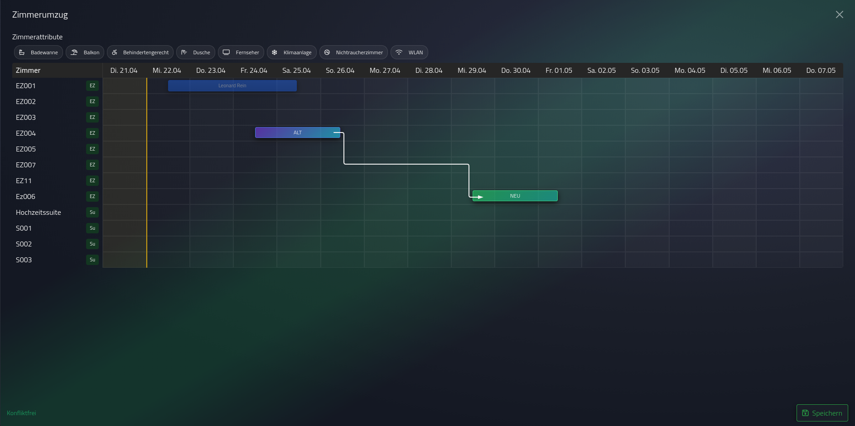This screenshot has height=426, width=855.
Task: Click the Su badge next to S003
Action: [x=92, y=260]
